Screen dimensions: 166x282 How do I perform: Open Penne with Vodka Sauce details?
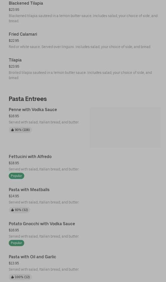(33, 109)
